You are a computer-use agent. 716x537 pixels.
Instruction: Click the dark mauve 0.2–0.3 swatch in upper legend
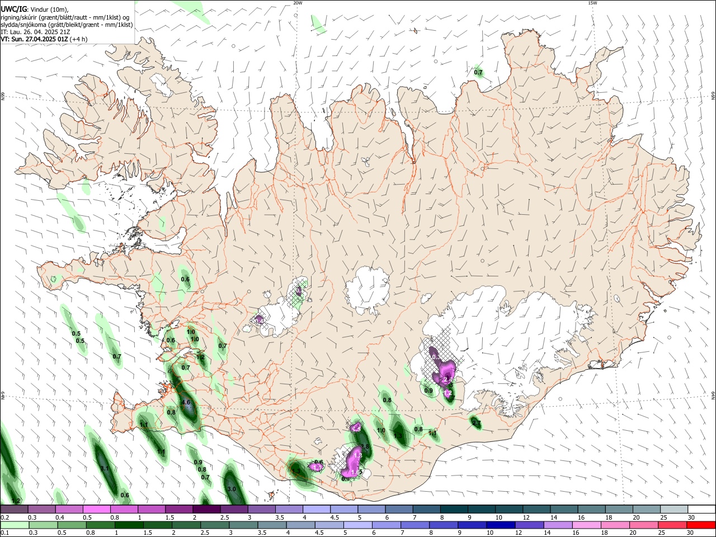pyautogui.click(x=14, y=510)
